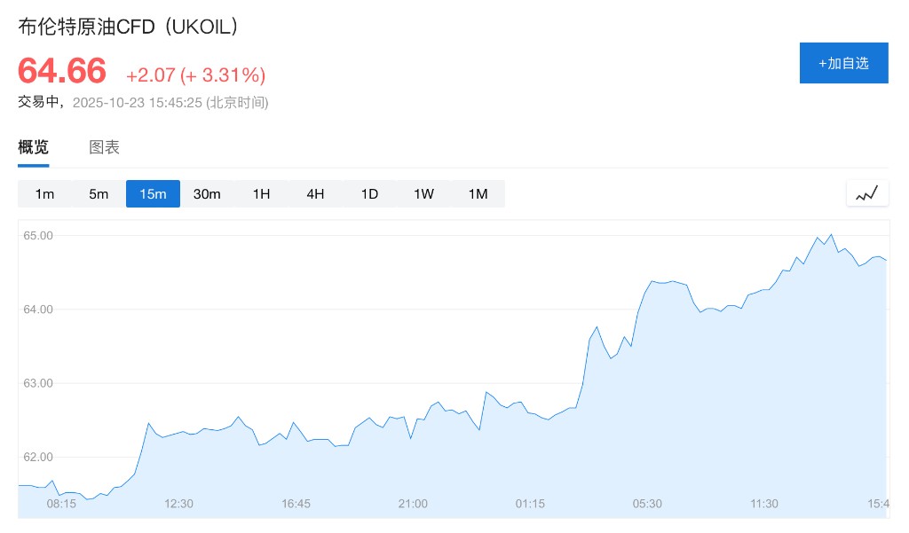Select the 1m timeframe

(44, 193)
